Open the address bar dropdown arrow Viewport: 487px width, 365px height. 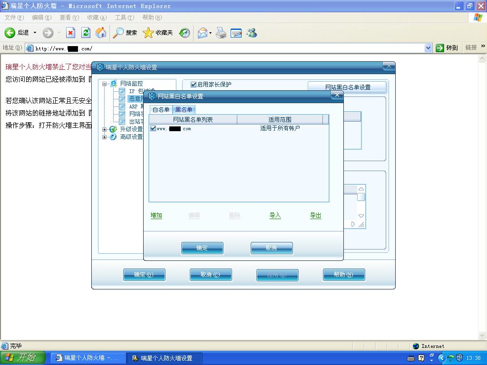pos(428,48)
